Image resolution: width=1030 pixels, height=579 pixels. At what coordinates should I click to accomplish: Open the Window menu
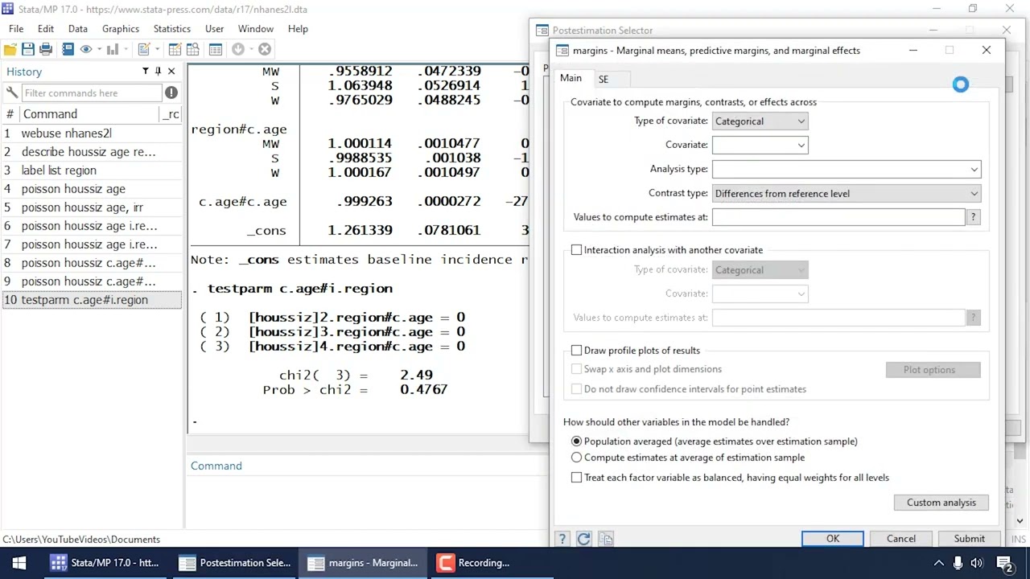click(256, 29)
